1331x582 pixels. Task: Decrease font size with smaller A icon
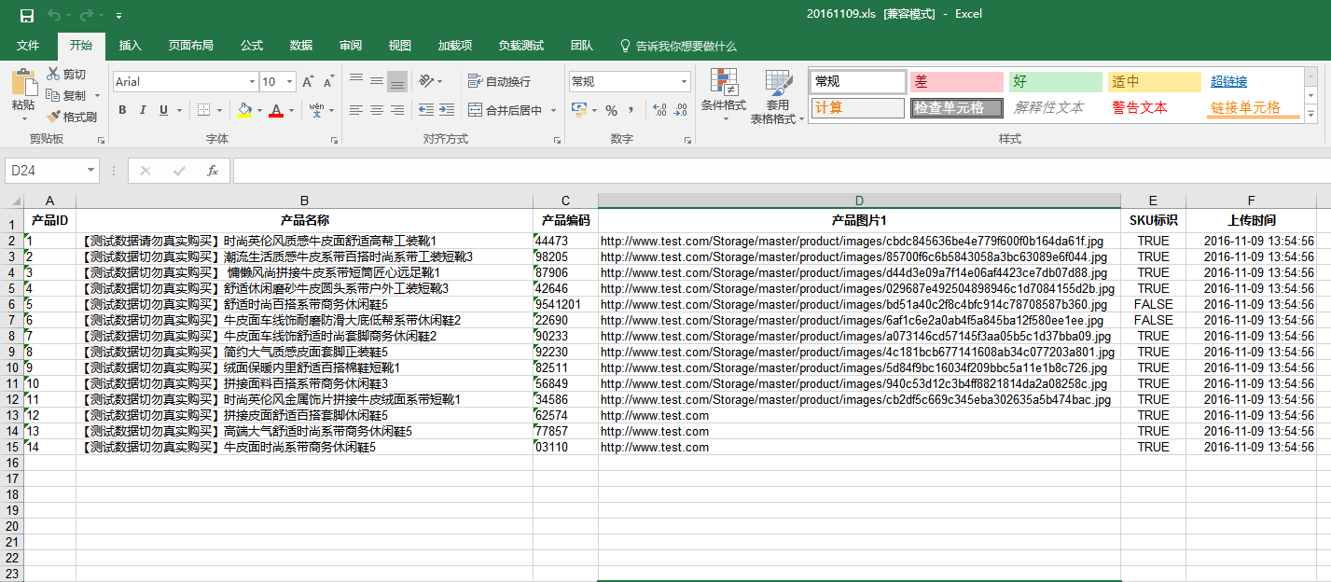[x=329, y=82]
